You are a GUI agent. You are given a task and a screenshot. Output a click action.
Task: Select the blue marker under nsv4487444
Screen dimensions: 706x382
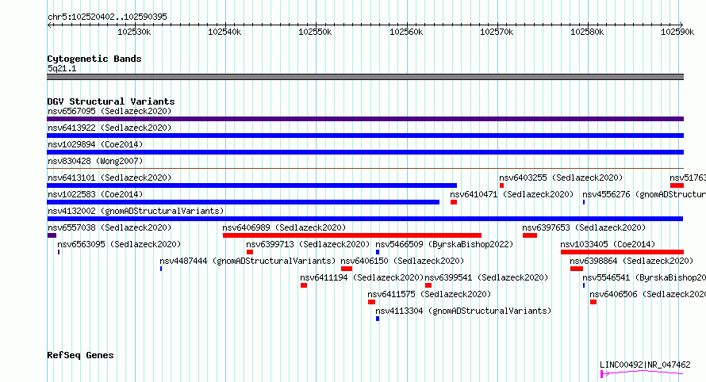[161, 269]
